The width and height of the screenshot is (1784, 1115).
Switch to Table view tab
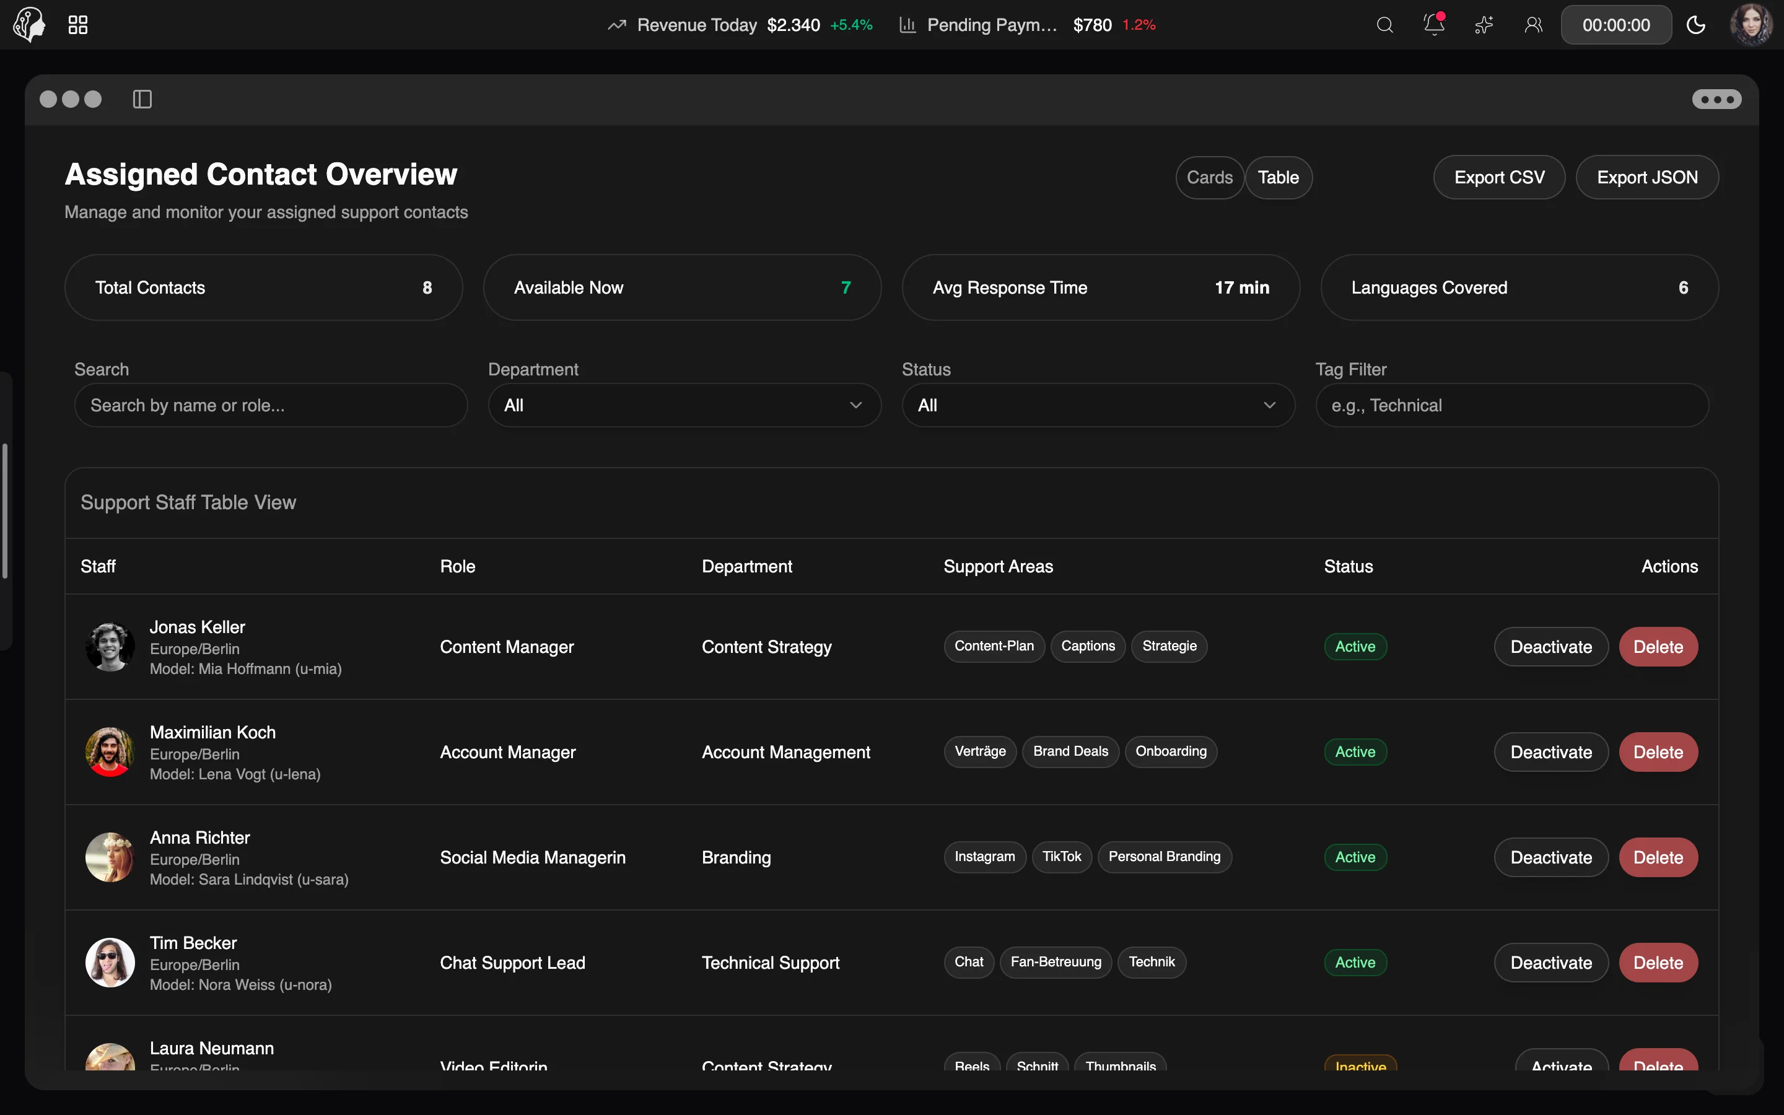click(1279, 178)
